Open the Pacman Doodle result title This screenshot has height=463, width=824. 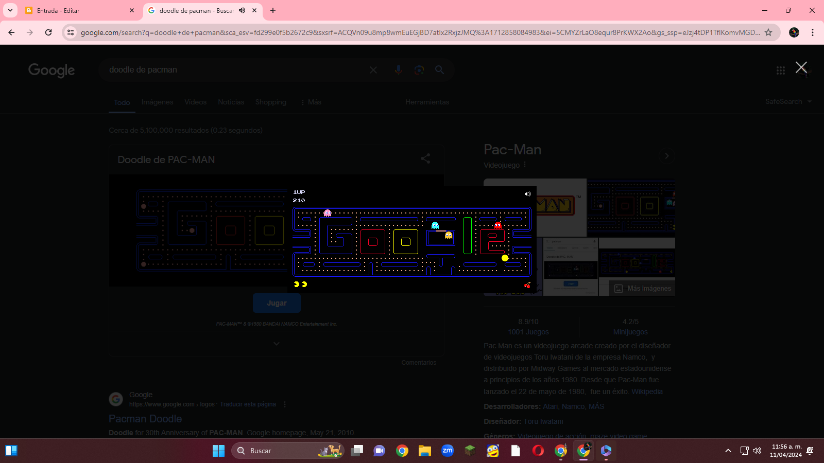coord(145,419)
